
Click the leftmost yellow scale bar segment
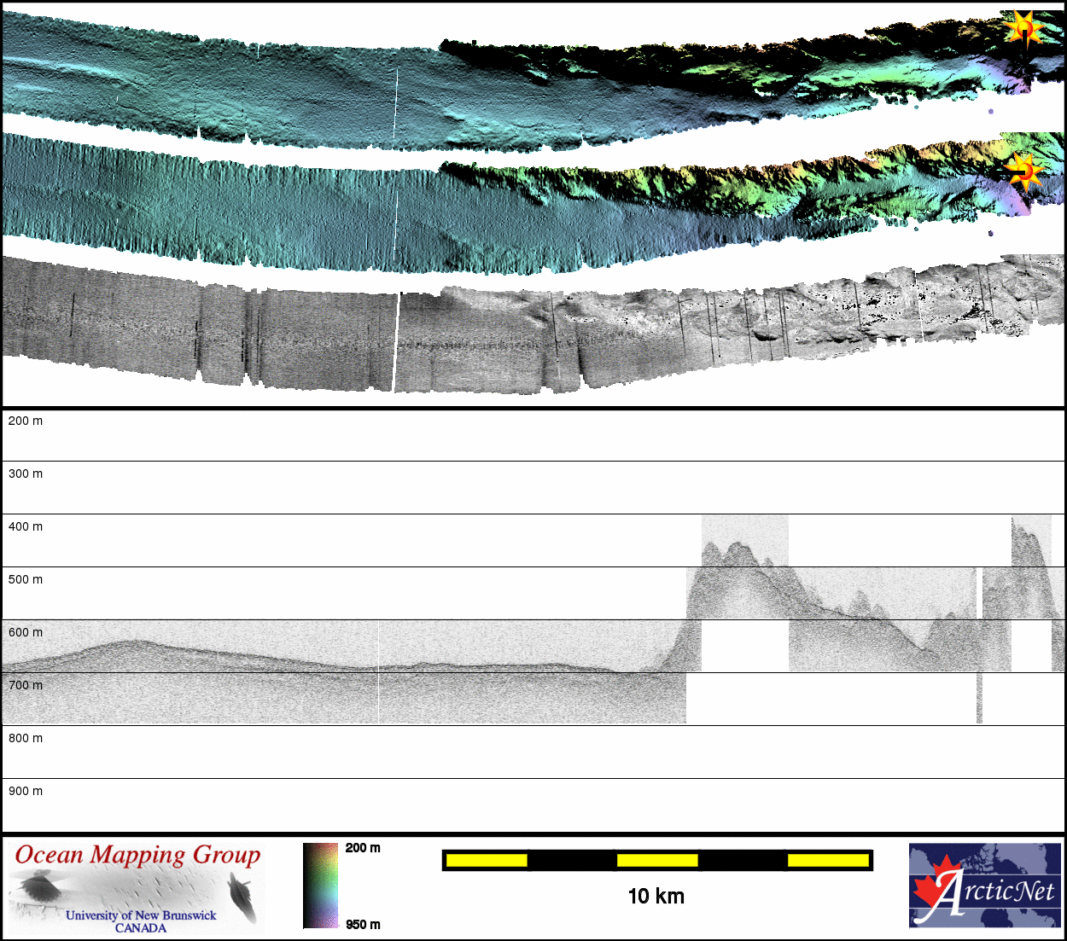click(x=487, y=860)
